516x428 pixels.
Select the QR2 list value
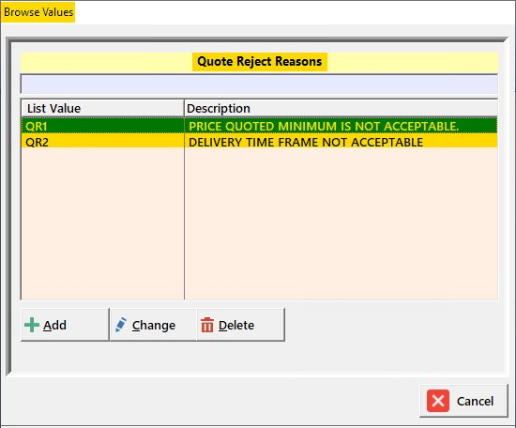tap(37, 143)
